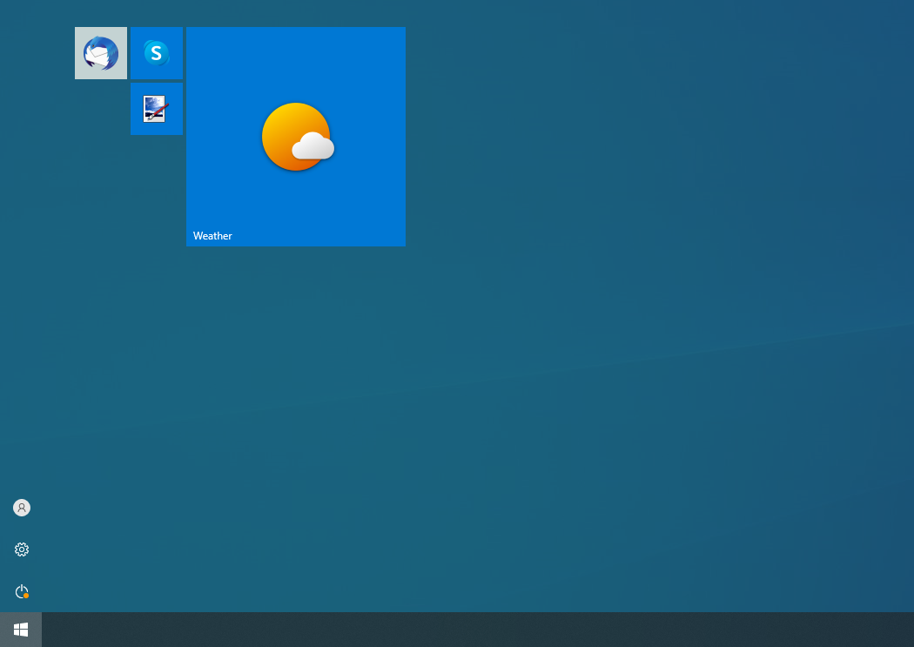Open the Weather tile
The image size is (914, 647).
[296, 137]
